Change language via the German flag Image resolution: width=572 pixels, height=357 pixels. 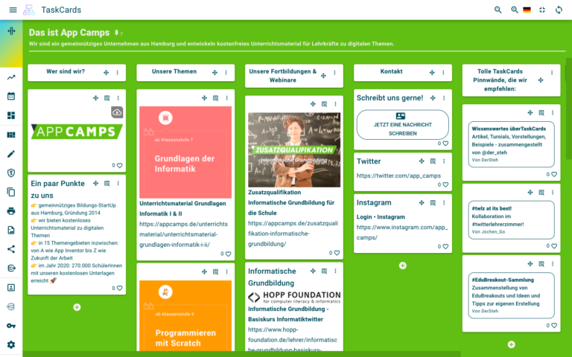[x=527, y=10]
